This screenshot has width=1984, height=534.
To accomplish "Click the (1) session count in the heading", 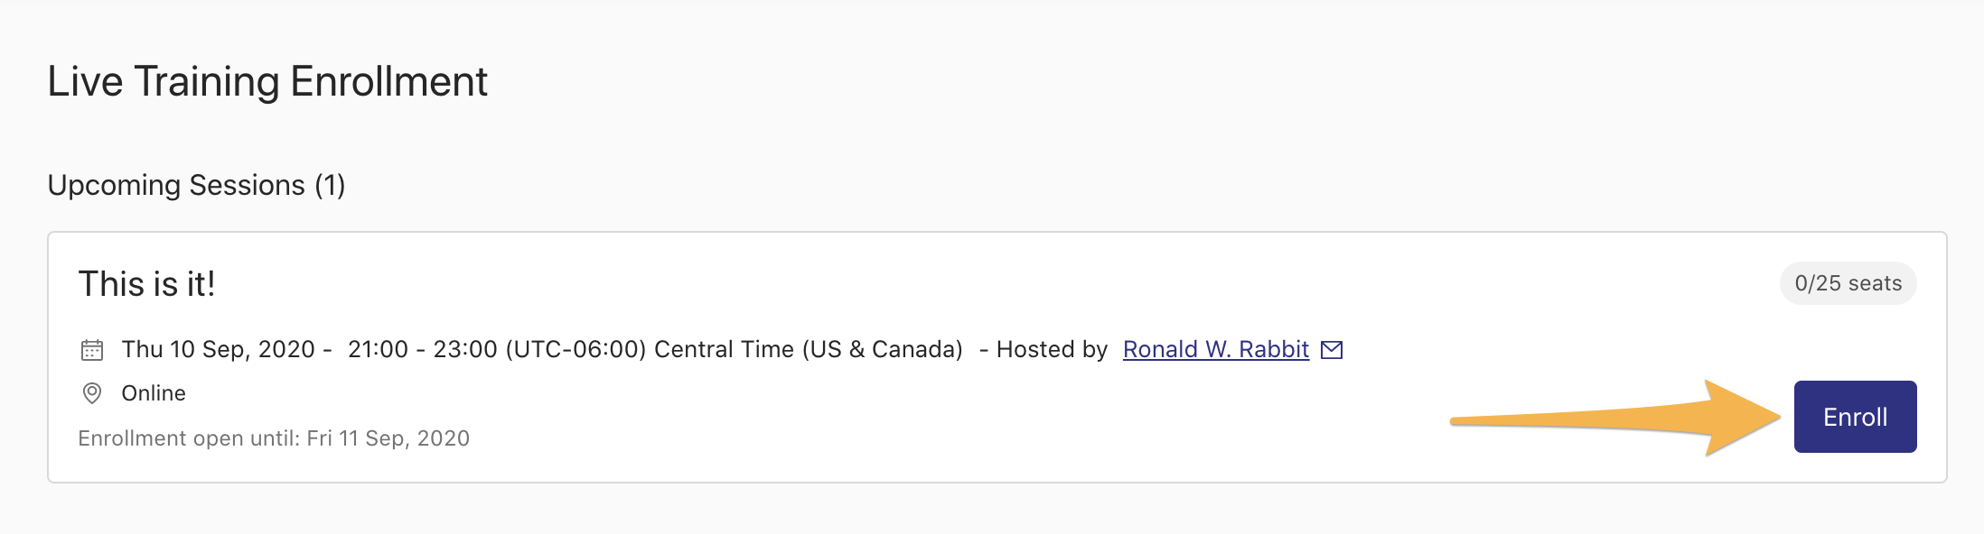I will click(330, 185).
